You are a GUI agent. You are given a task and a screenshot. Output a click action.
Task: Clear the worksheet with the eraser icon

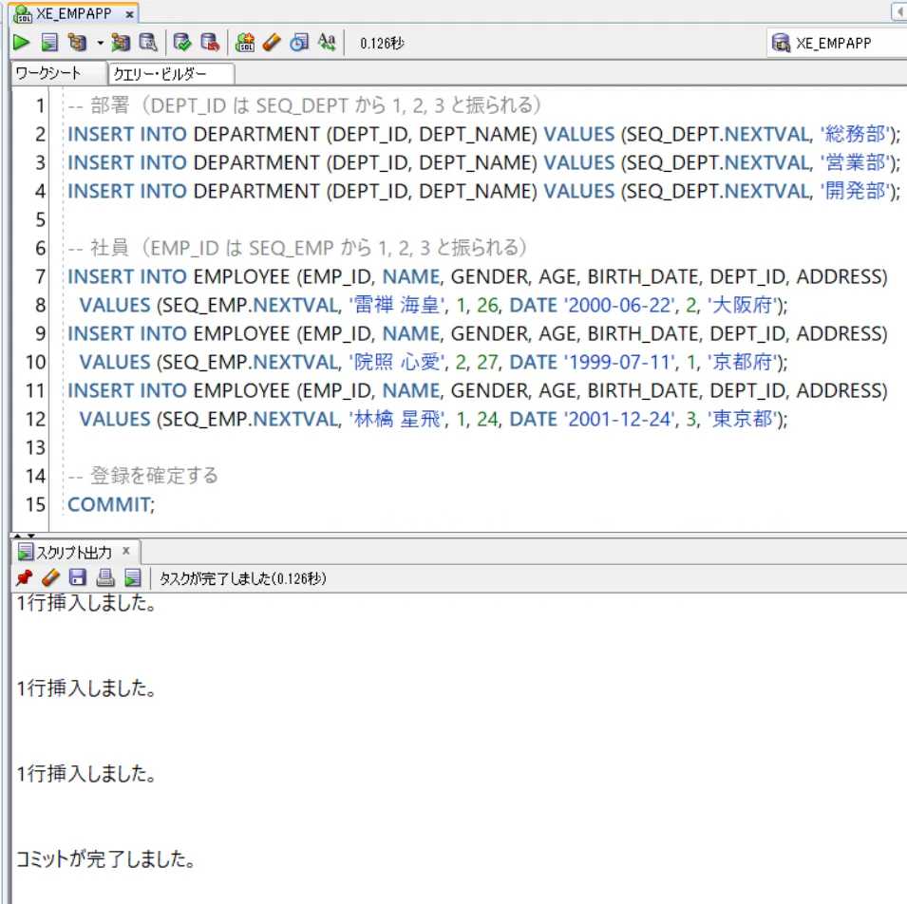[272, 42]
